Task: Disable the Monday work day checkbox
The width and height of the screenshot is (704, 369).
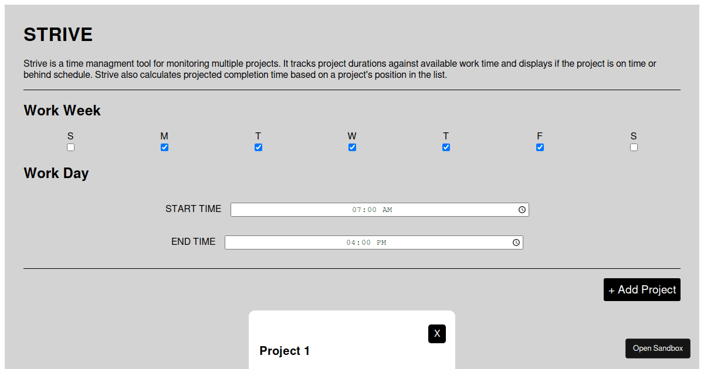Action: 164,147
